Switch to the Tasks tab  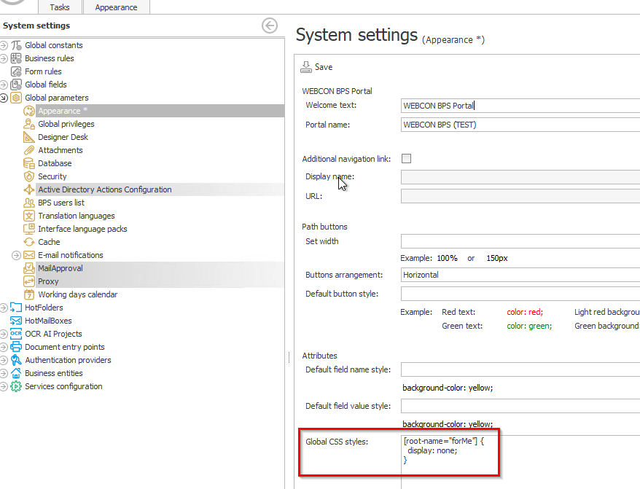pyautogui.click(x=60, y=7)
